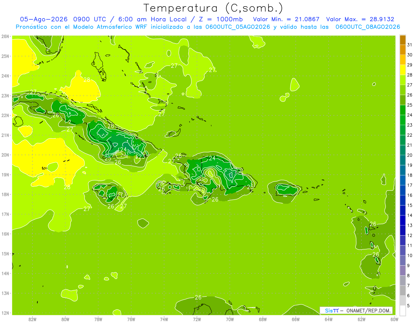Screen dimensions: 419x324
Task: Click the "70W" longitude axis label
Action: 230,319
